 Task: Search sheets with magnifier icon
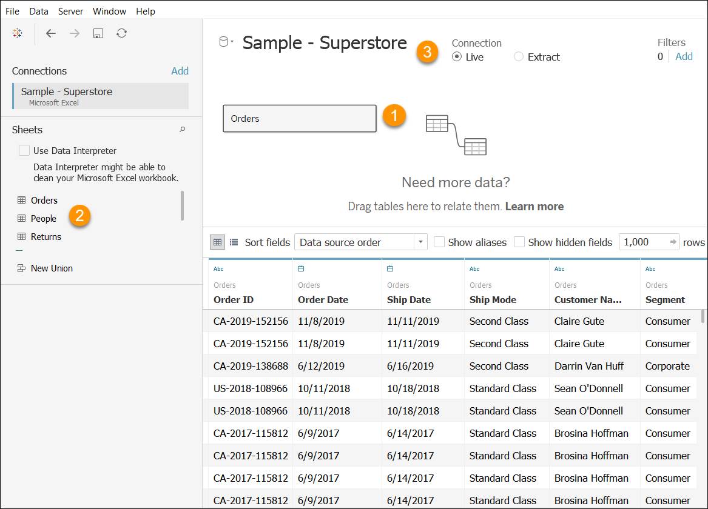pos(183,130)
